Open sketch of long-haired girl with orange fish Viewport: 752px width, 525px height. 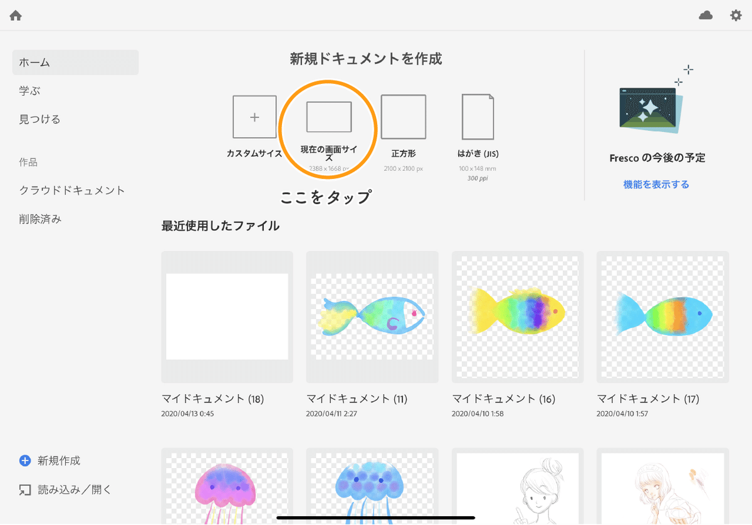663,486
